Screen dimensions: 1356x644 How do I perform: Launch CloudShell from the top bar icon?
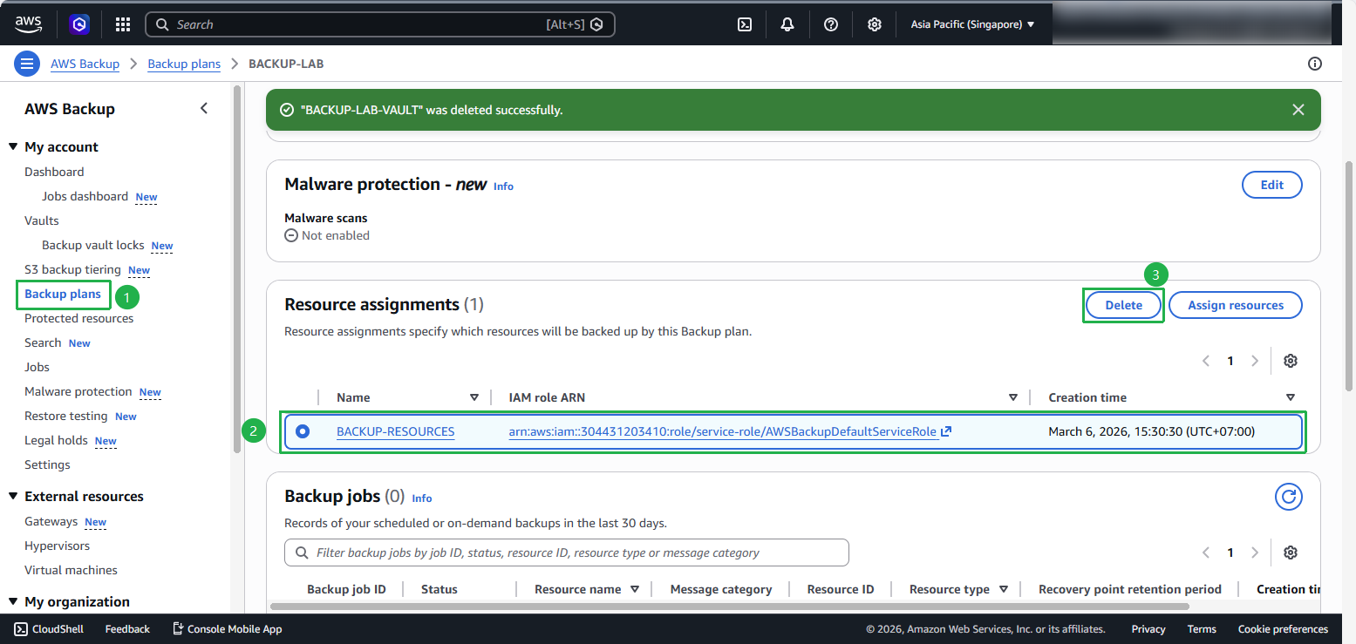(745, 24)
